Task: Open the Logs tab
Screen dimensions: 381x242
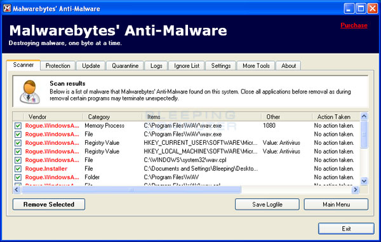Action: (156, 66)
